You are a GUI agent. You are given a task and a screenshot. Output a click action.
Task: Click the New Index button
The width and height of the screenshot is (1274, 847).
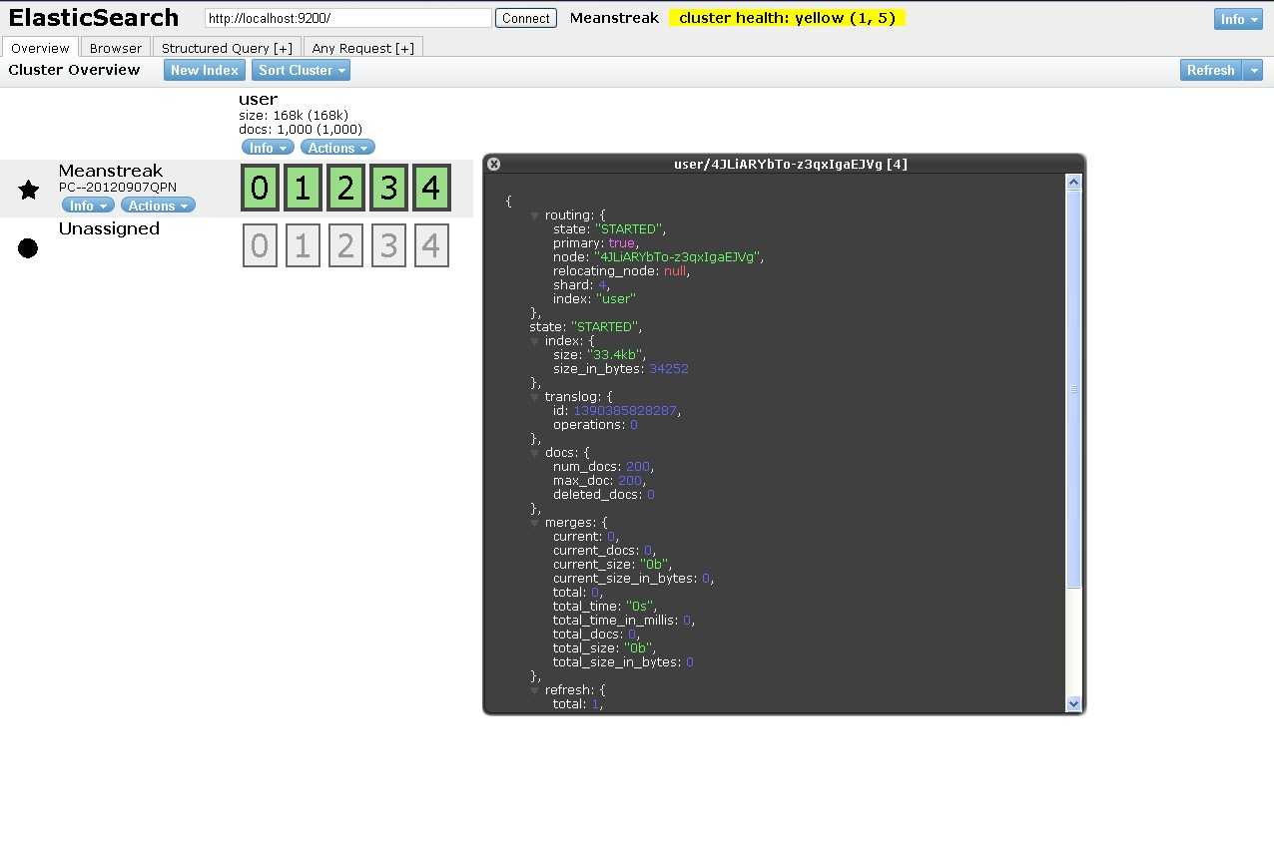tap(205, 70)
